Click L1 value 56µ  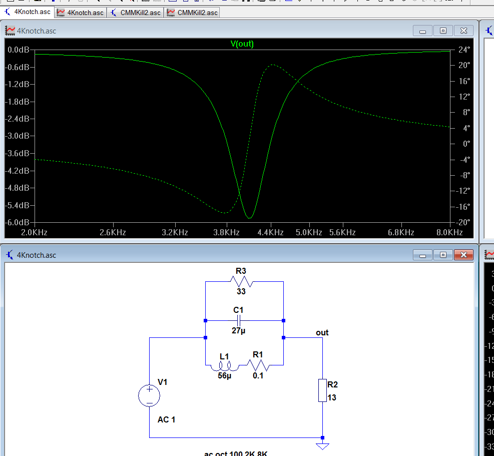tap(225, 375)
